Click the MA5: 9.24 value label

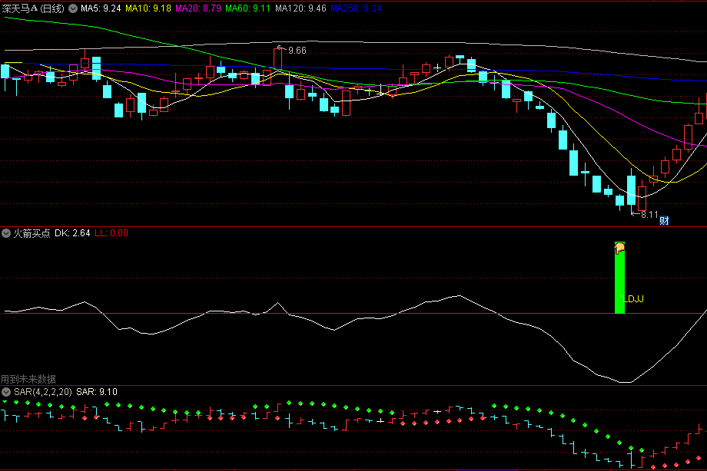[101, 8]
